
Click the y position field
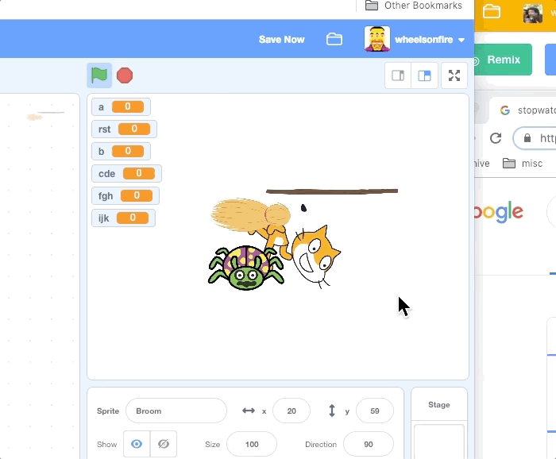click(x=375, y=411)
